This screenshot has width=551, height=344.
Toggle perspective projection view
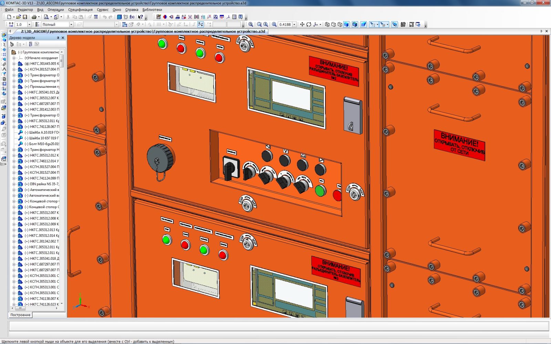click(x=363, y=24)
